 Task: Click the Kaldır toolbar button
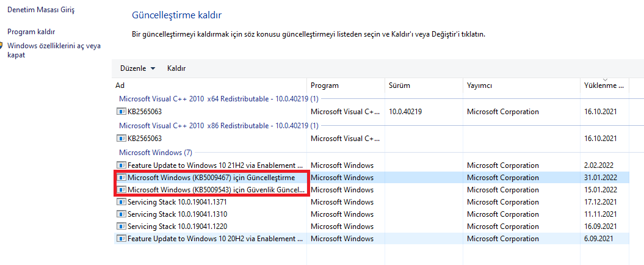point(176,68)
